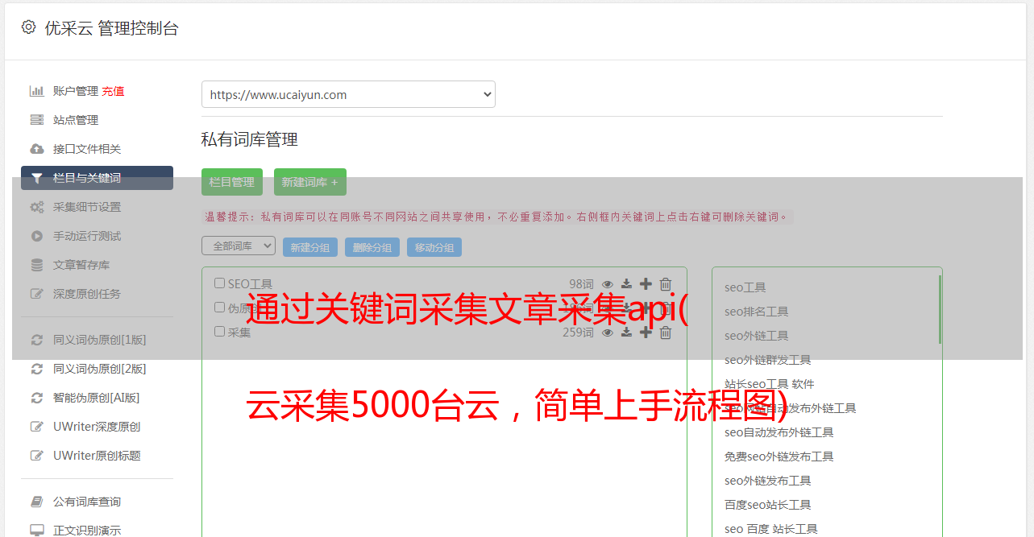Select keyword seo外链发布工具
The image size is (1034, 537).
coord(768,481)
